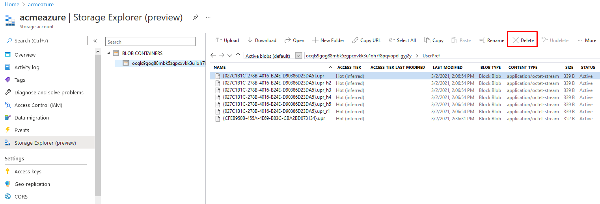
Task: Click the Rename toolbar icon
Action: pos(482,40)
